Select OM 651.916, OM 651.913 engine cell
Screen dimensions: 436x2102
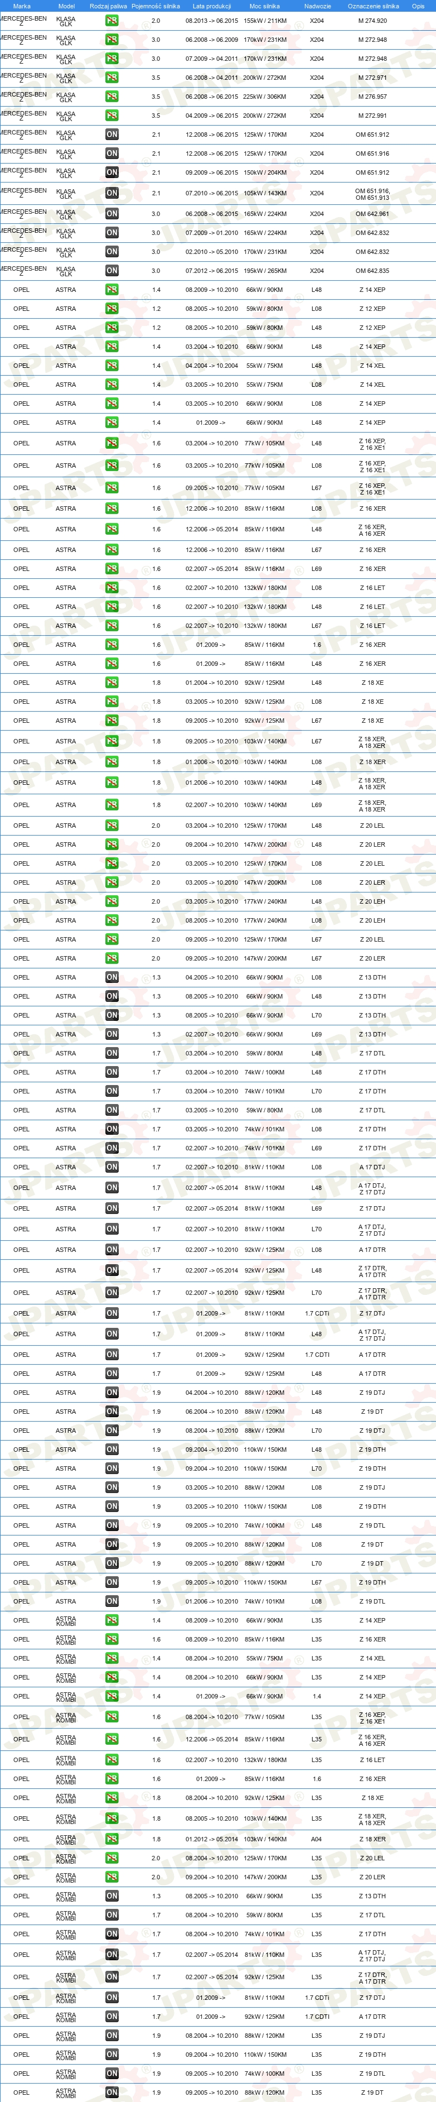[372, 193]
